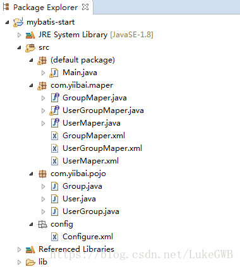This screenshot has height=267, width=240.
Task: Expand the GroupMaper.java node
Action: [43, 98]
